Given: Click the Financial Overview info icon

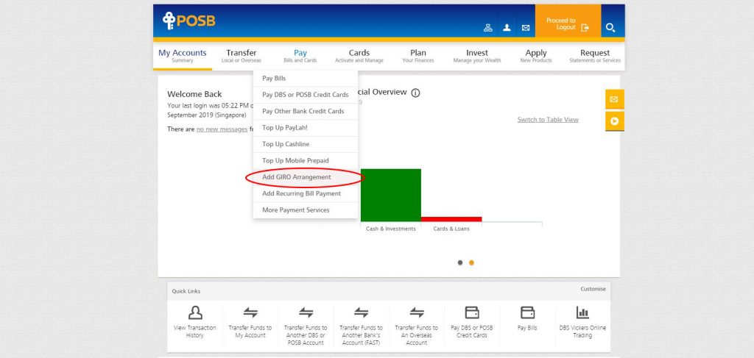Looking at the screenshot, I should (415, 93).
